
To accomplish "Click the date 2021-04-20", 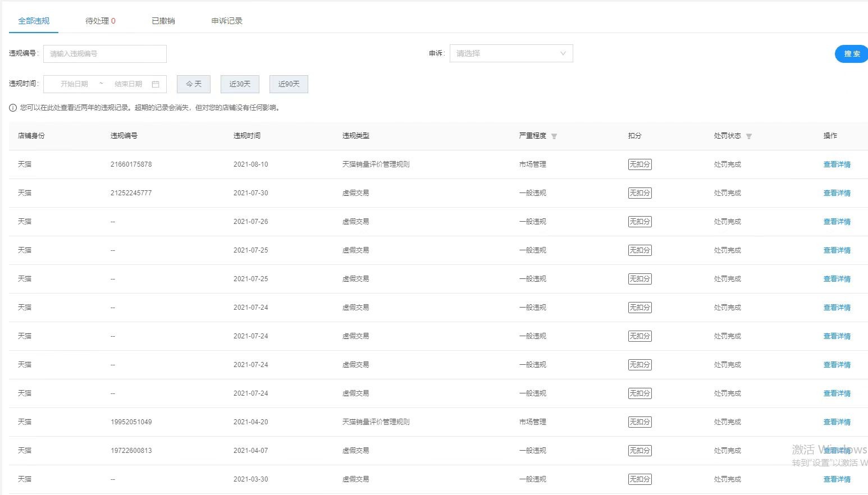I will (x=250, y=422).
